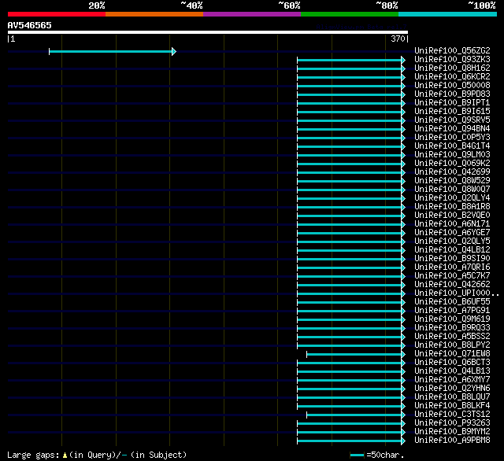Viewport: 504px width, 461px height.
Task: Select the UniRef100_C0P5Y3 hit
Action: point(452,138)
